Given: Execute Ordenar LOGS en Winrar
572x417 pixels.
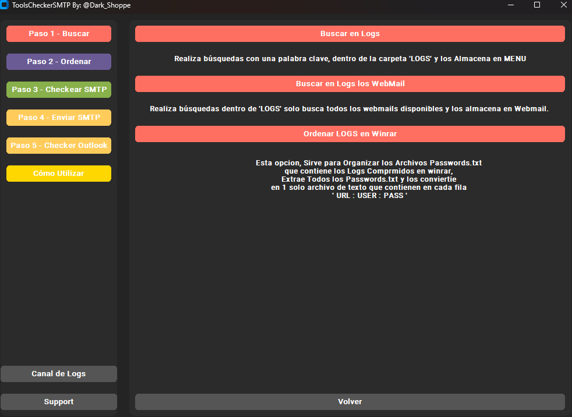Looking at the screenshot, I should click(349, 134).
